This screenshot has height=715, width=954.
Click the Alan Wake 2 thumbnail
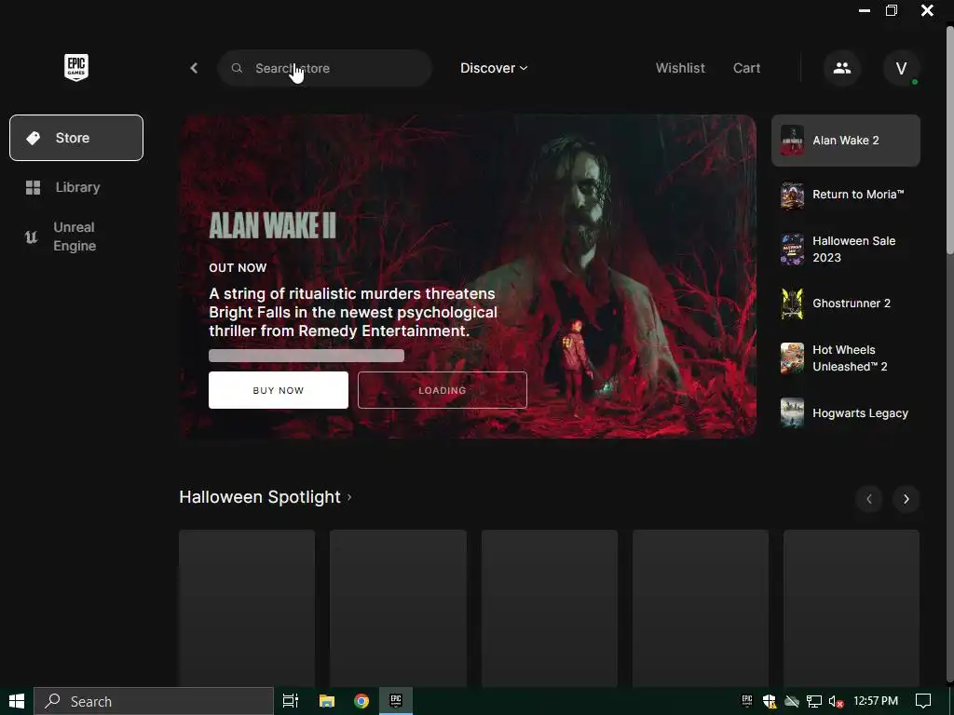pos(792,141)
